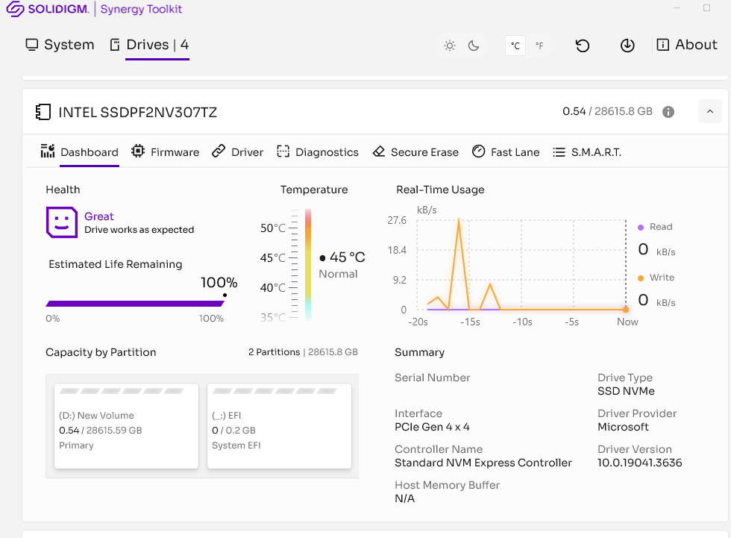Click the Firmware chip icon
731x538 pixels.
138,151
